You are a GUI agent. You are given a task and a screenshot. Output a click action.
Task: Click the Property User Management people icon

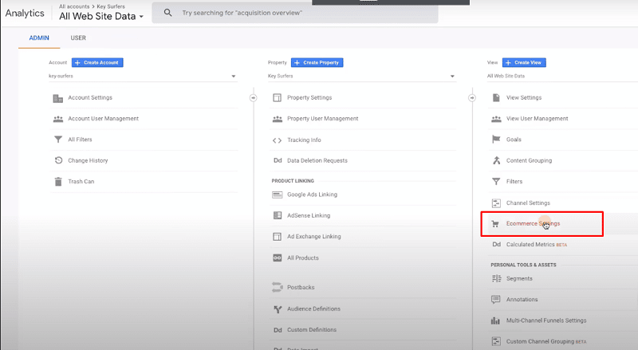[277, 119]
